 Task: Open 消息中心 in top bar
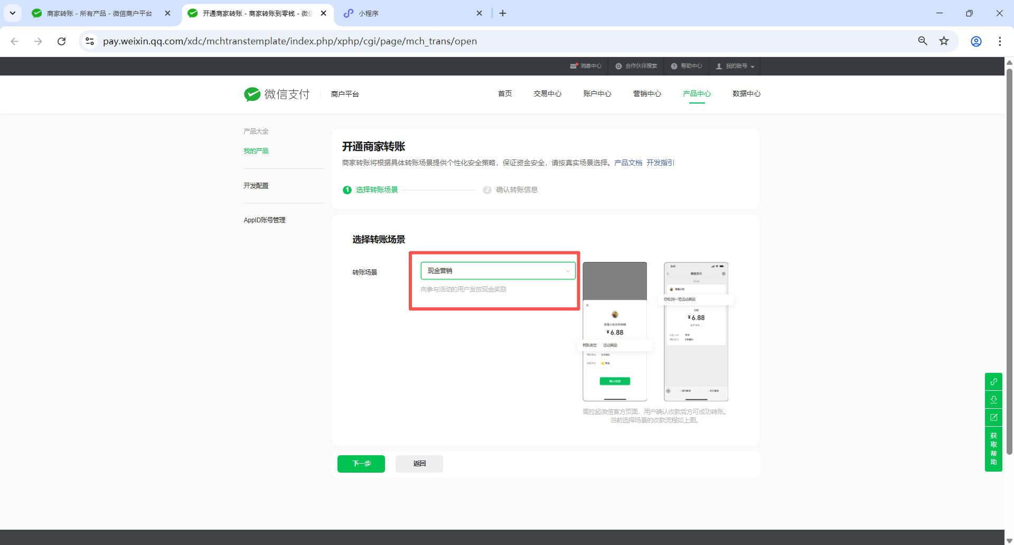click(586, 66)
